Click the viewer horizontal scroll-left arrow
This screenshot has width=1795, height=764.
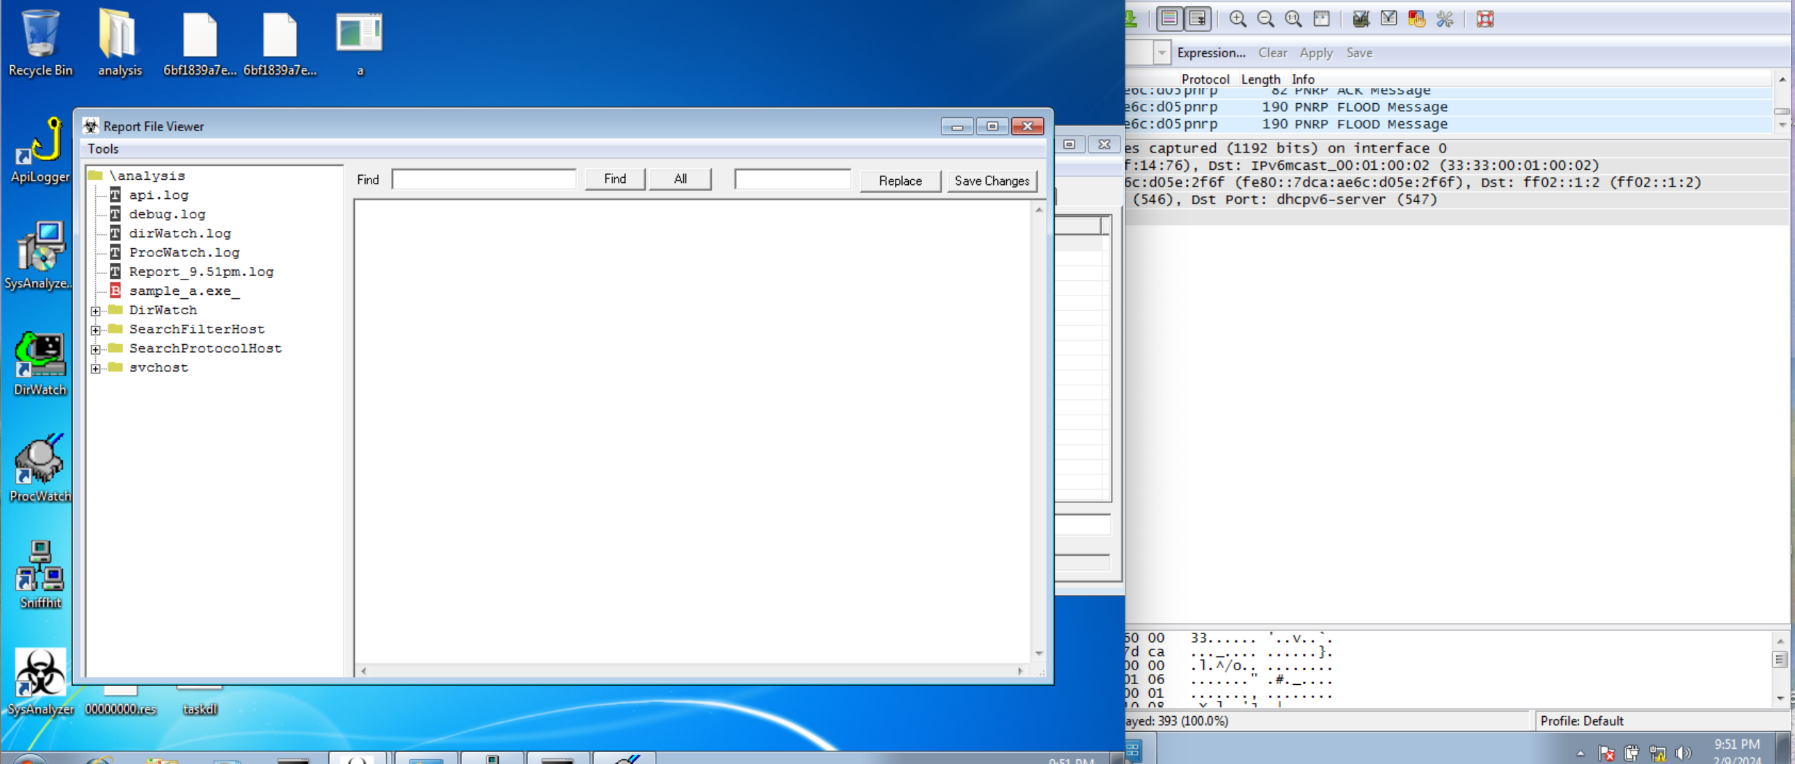pyautogui.click(x=363, y=671)
